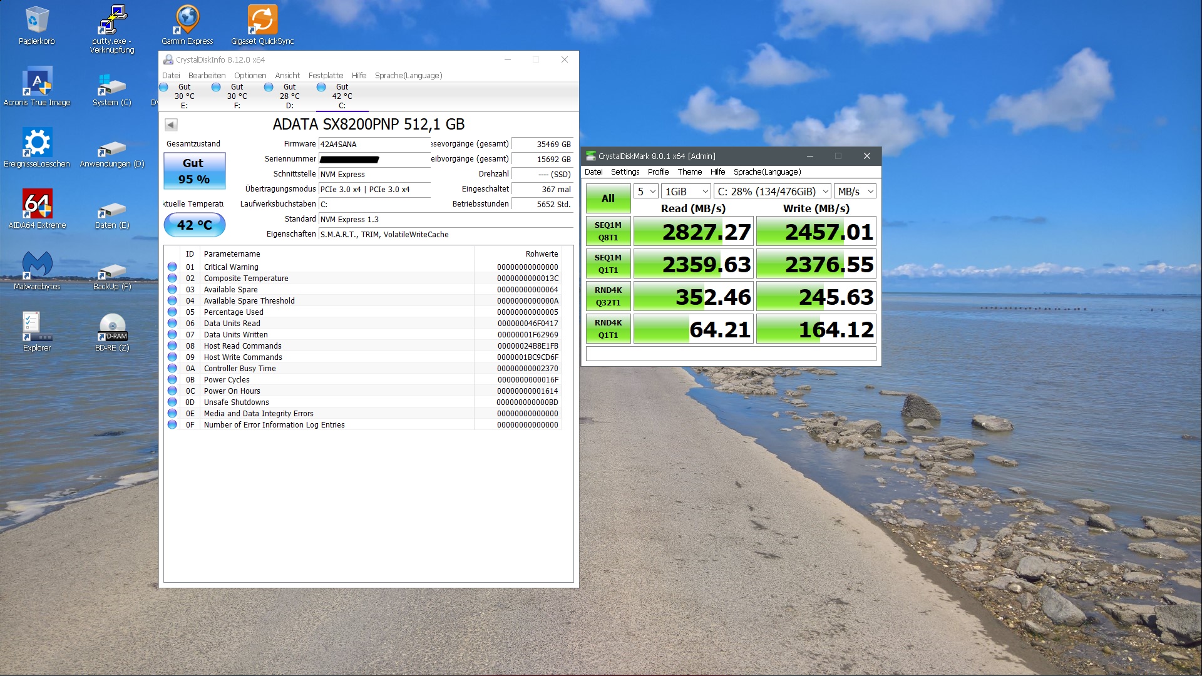Open the Profile menu in CrystalDiskMark
The image size is (1202, 676).
658,172
